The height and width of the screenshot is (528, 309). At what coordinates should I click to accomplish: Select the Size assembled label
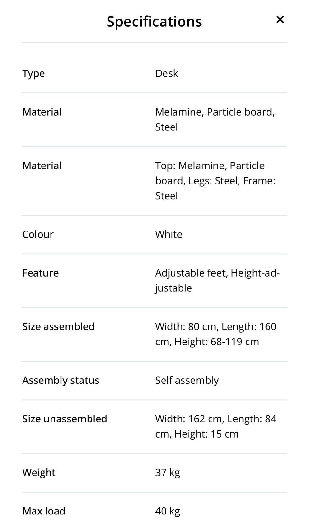point(58,326)
